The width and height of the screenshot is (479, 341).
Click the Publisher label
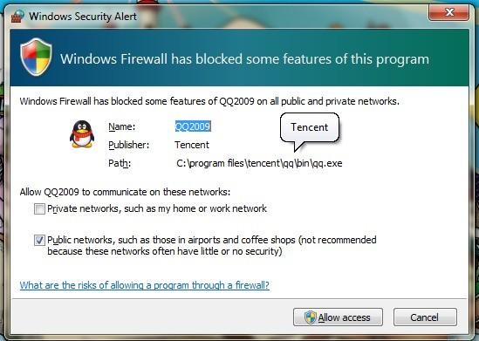tap(129, 145)
